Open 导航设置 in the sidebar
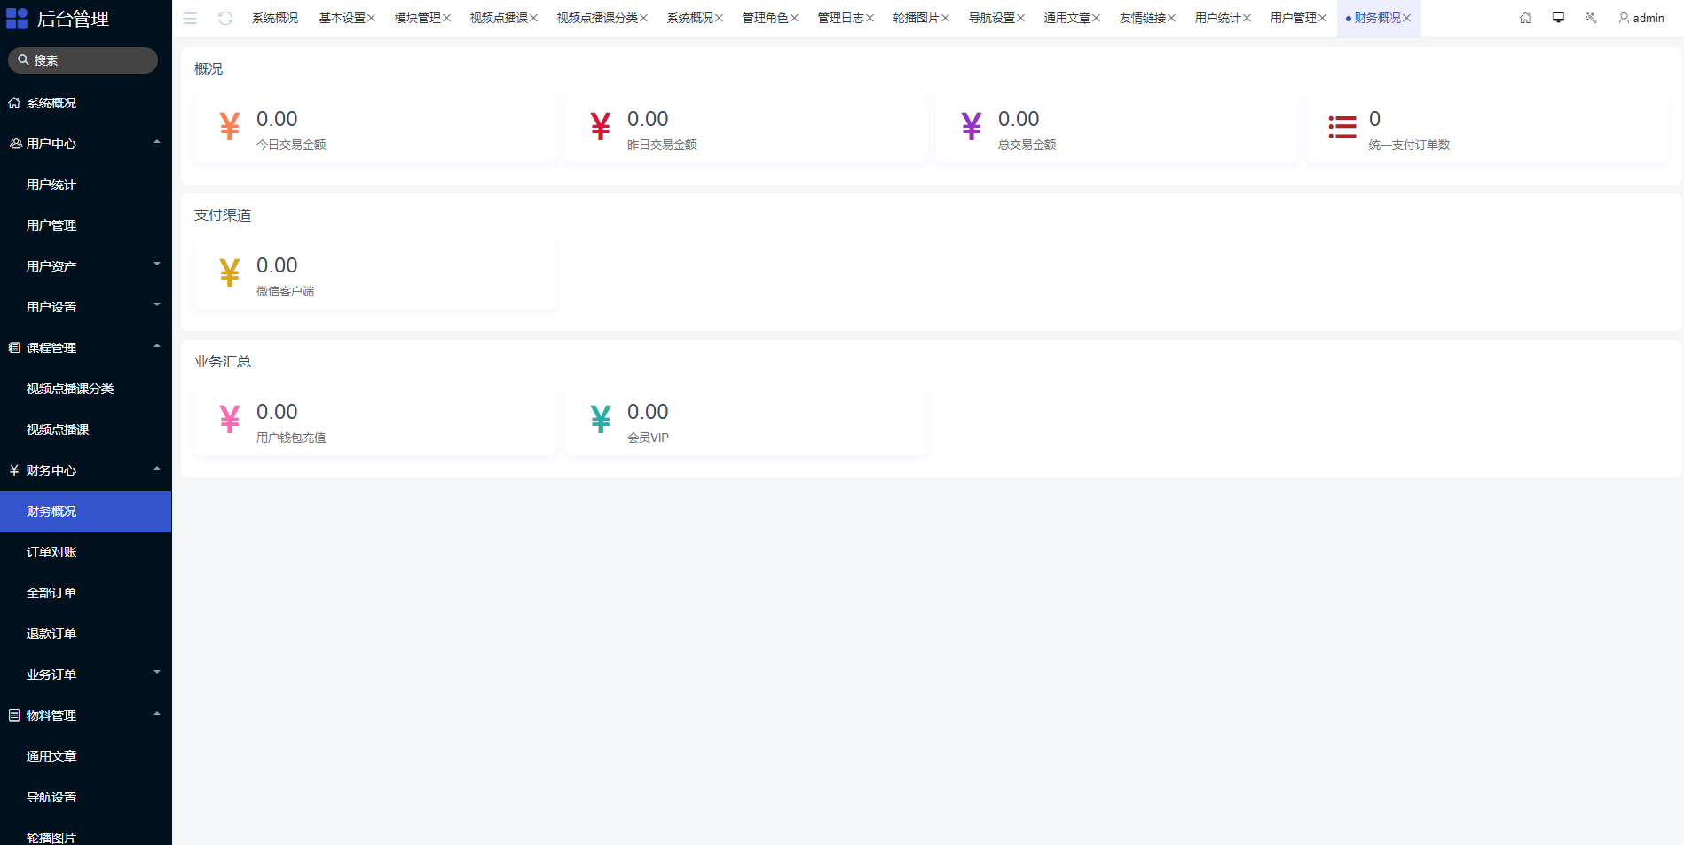The image size is (1684, 845). click(x=86, y=797)
